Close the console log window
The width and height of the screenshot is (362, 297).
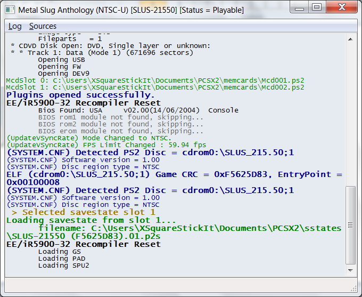coord(342,7)
